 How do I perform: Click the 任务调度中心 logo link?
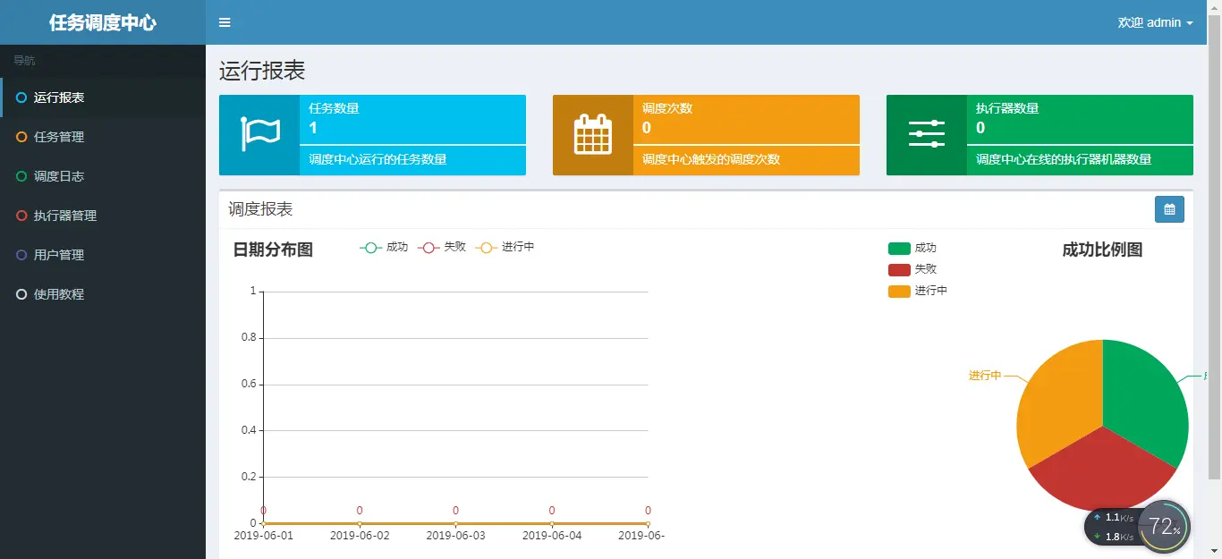coord(103,22)
